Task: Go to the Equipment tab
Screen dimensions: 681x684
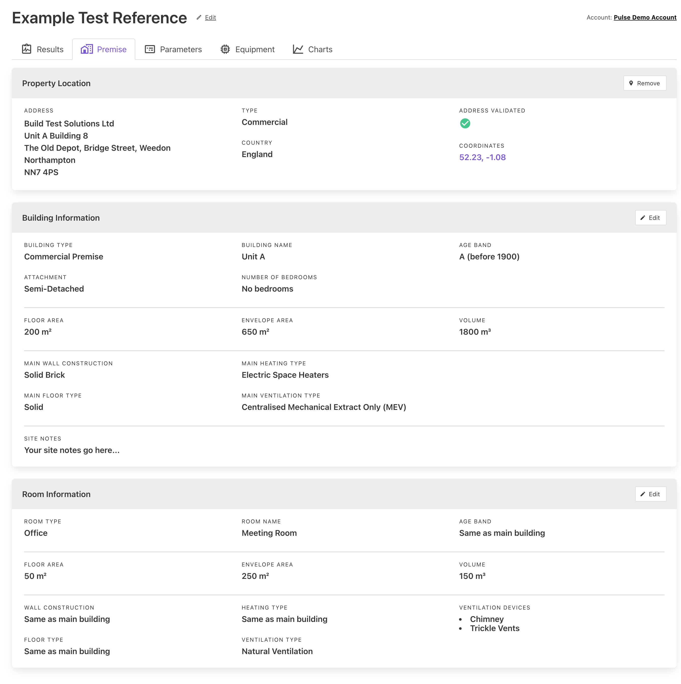Action: 255,49
